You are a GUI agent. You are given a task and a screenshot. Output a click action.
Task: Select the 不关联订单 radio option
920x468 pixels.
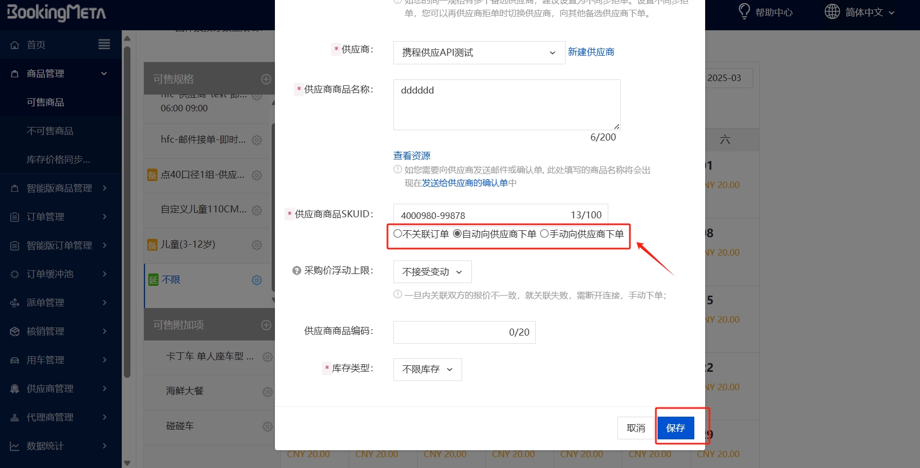(x=398, y=234)
